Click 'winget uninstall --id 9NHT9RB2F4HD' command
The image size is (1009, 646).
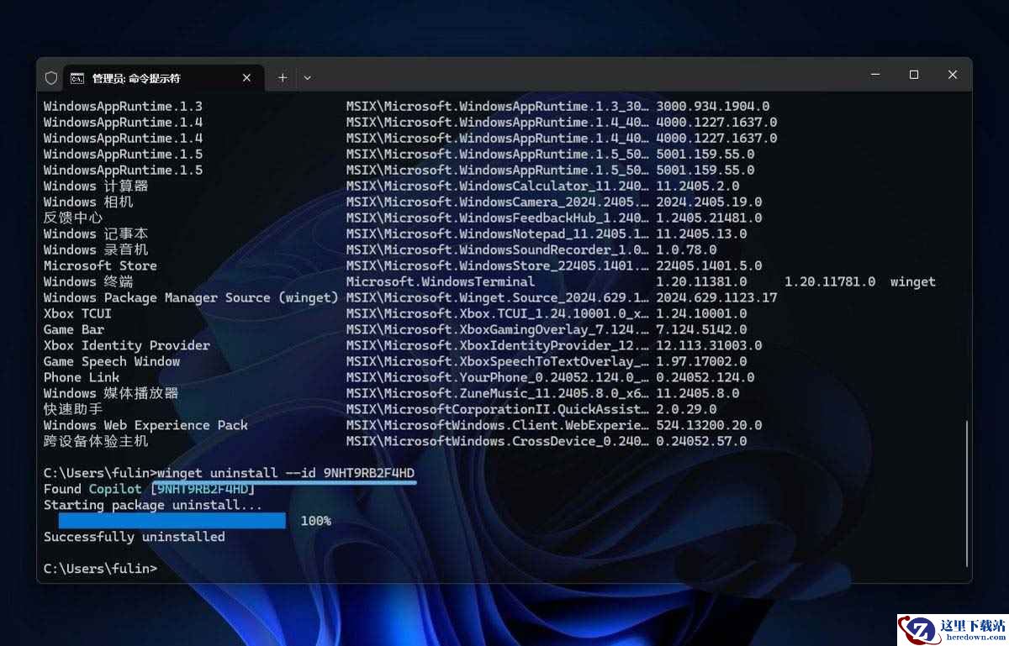286,473
